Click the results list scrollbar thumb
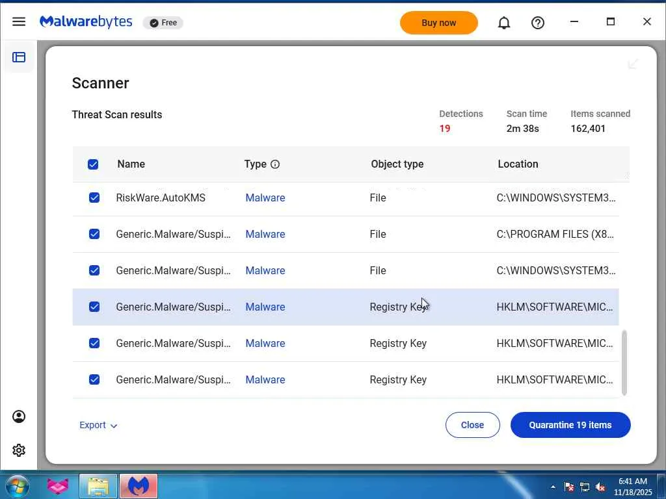666x499 pixels. click(x=624, y=363)
